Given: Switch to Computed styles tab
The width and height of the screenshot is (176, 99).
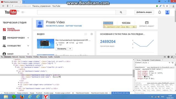Looking at the screenshot, I should pos(145,60).
